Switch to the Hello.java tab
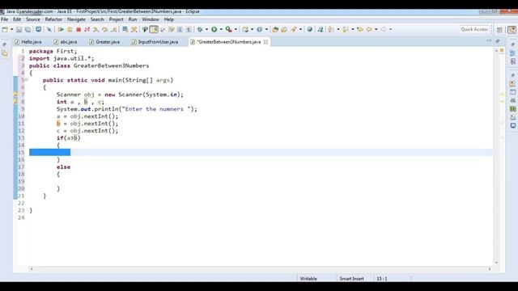 pos(28,42)
